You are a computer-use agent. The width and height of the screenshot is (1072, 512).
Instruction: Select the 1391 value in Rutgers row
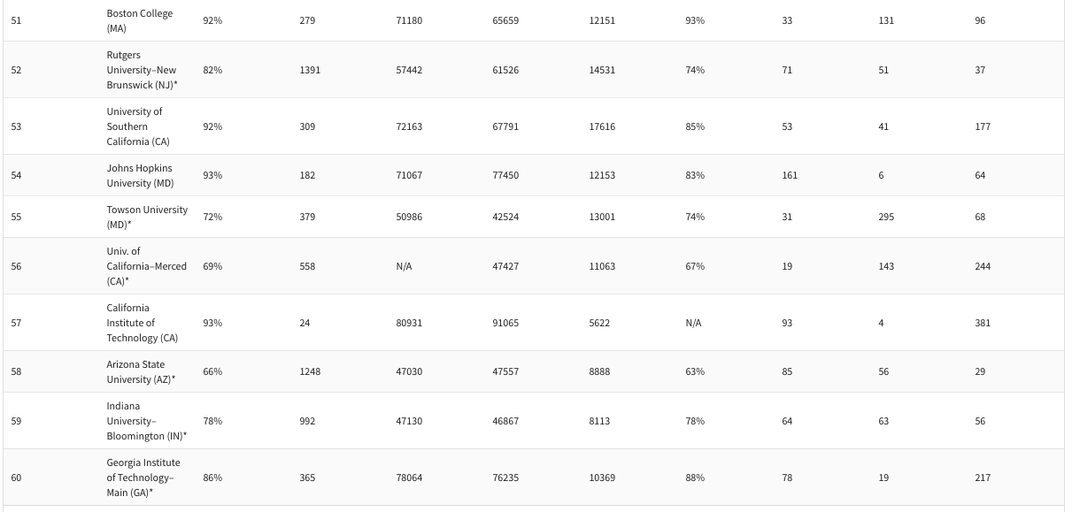(x=310, y=70)
